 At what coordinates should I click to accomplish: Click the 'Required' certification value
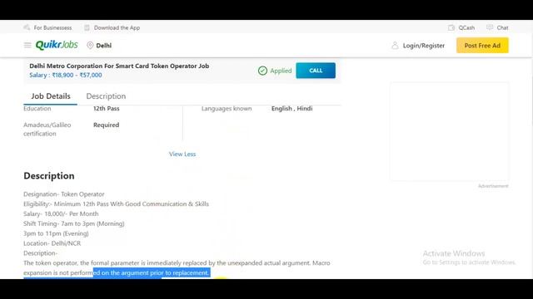click(x=107, y=125)
